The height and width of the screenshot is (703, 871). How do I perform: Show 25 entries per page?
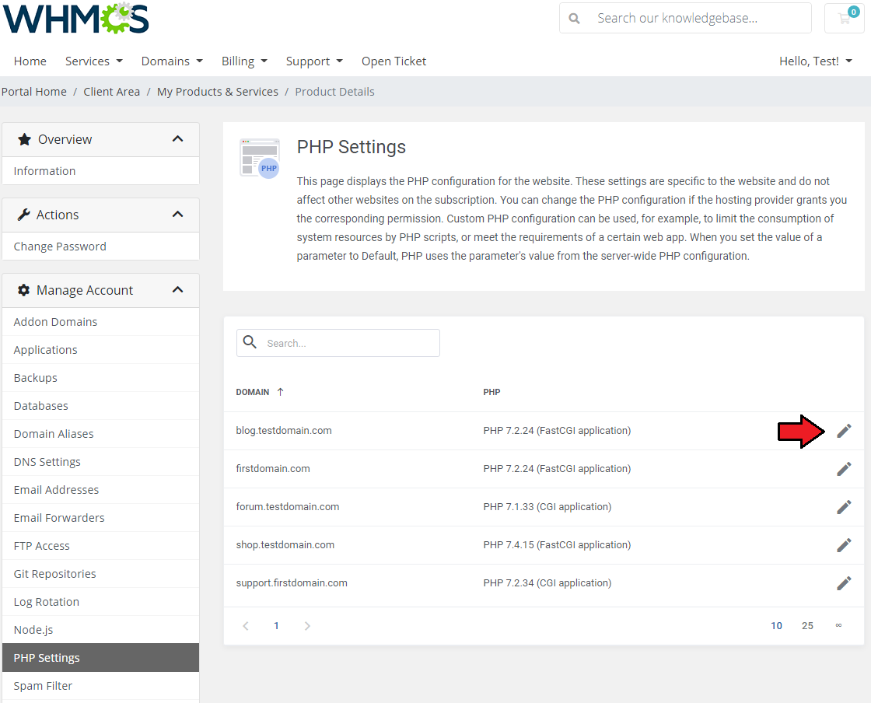tap(807, 626)
